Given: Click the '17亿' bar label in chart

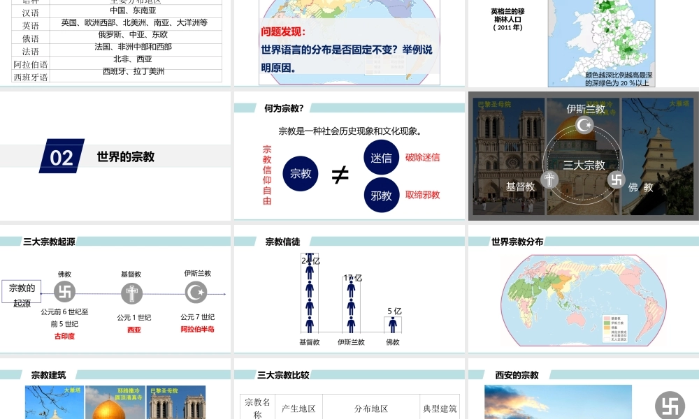Looking at the screenshot, I should 352,278.
